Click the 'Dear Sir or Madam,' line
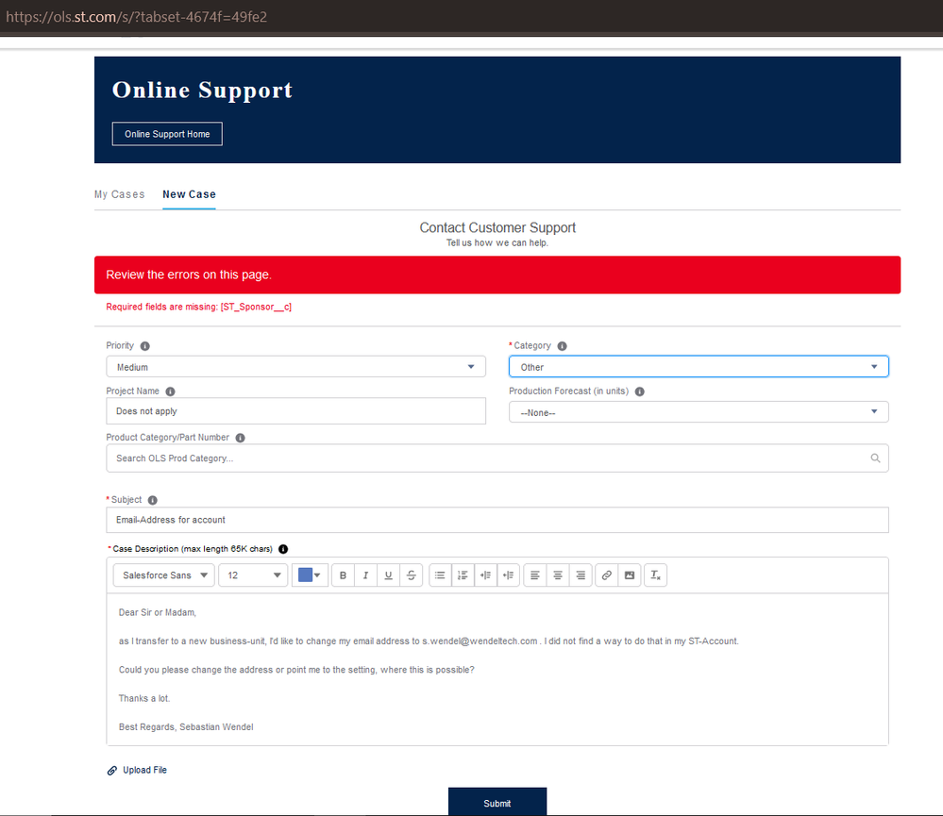The height and width of the screenshot is (816, 943). pyautogui.click(x=158, y=613)
